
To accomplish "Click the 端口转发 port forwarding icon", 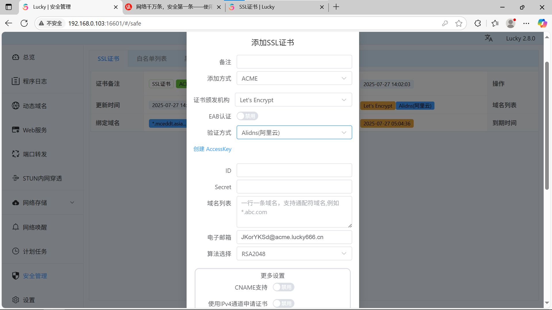I will (16, 154).
